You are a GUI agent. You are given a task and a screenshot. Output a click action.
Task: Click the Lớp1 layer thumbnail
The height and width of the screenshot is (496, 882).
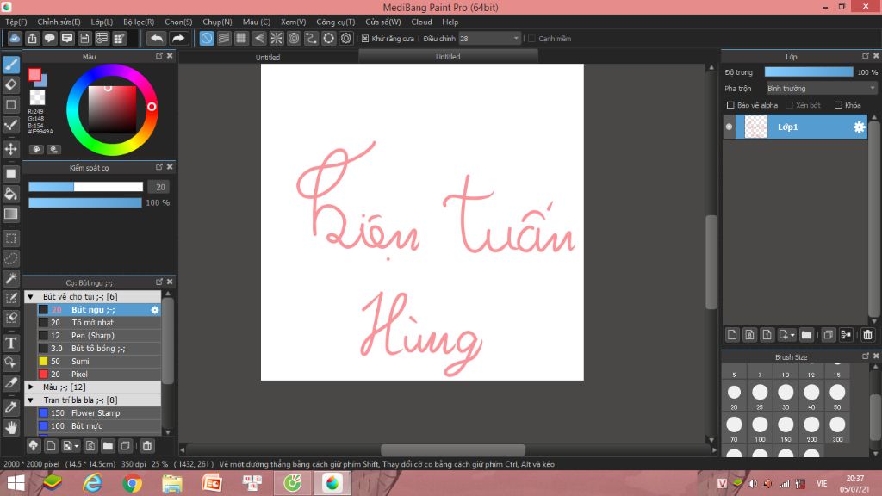[755, 127]
